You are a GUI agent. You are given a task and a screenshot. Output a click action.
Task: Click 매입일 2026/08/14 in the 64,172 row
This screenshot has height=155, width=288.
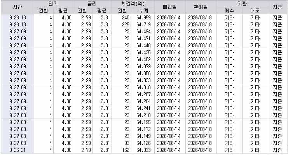pyautogui.click(x=169, y=129)
